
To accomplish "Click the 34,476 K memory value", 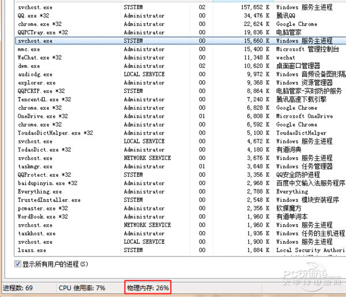I will pyautogui.click(x=257, y=16).
